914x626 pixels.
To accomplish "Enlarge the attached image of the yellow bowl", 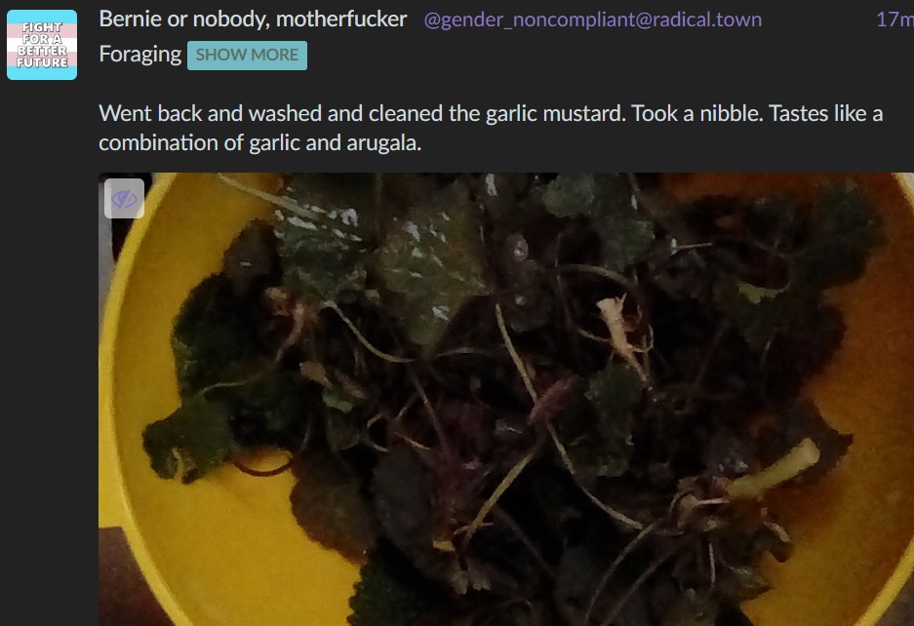I will [x=506, y=399].
